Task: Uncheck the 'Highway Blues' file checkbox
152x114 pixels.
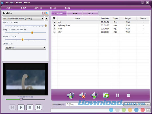Action: click(x=54, y=25)
